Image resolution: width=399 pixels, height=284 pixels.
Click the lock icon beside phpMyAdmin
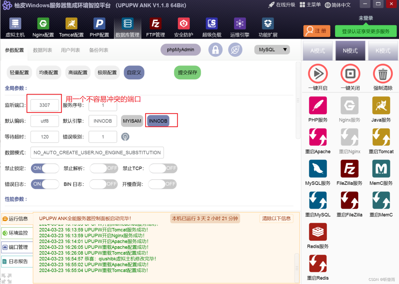(x=215, y=50)
